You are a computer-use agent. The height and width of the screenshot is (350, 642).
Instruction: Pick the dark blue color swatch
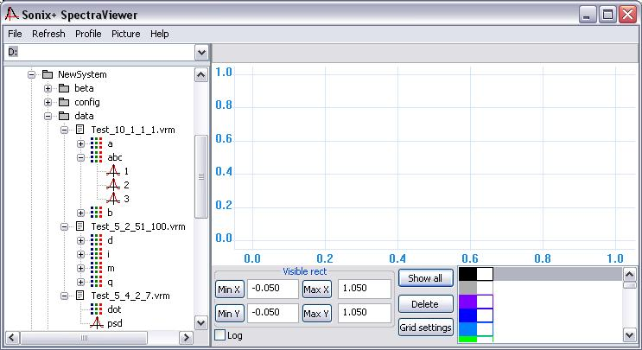(467, 315)
